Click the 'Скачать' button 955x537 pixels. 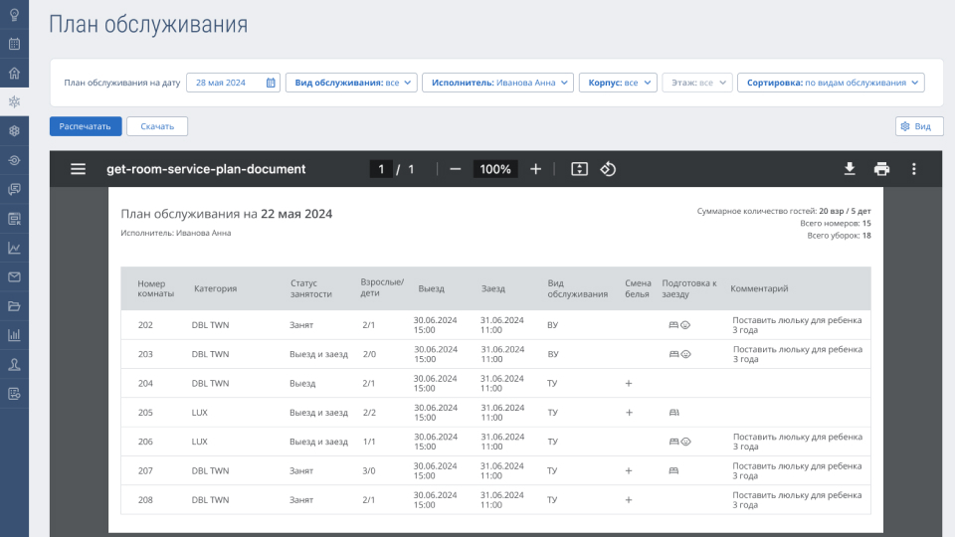click(157, 126)
